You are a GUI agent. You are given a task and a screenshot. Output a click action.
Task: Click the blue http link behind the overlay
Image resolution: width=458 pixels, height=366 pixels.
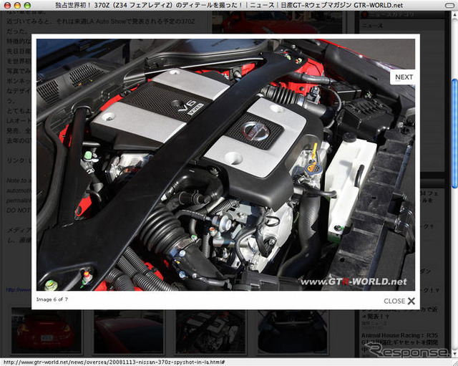[19, 289]
